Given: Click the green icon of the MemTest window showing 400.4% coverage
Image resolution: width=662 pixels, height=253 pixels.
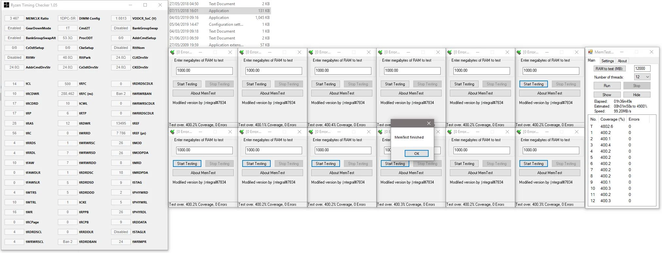Looking at the screenshot, I should tap(311, 52).
